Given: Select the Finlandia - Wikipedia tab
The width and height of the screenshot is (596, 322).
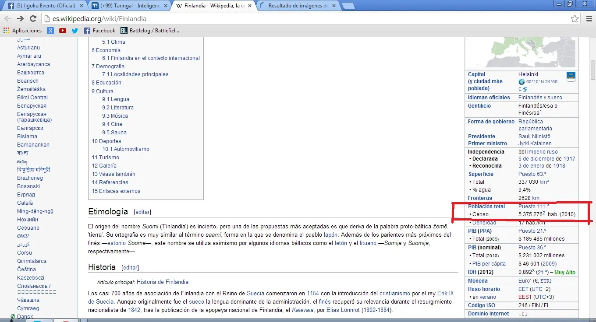Looking at the screenshot, I should pyautogui.click(x=213, y=6).
